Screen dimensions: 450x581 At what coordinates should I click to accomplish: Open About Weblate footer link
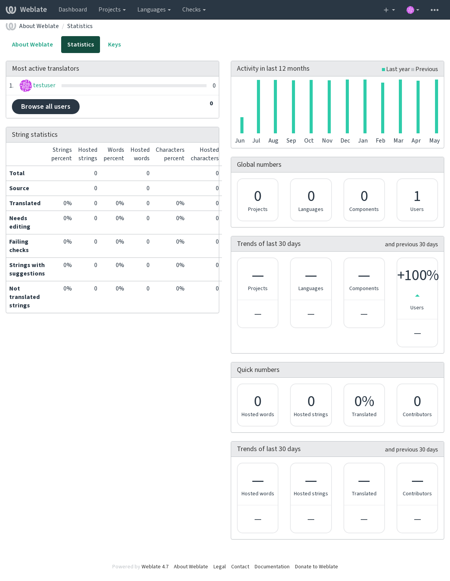(191, 566)
